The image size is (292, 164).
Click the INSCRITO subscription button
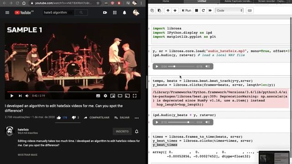point(122,131)
